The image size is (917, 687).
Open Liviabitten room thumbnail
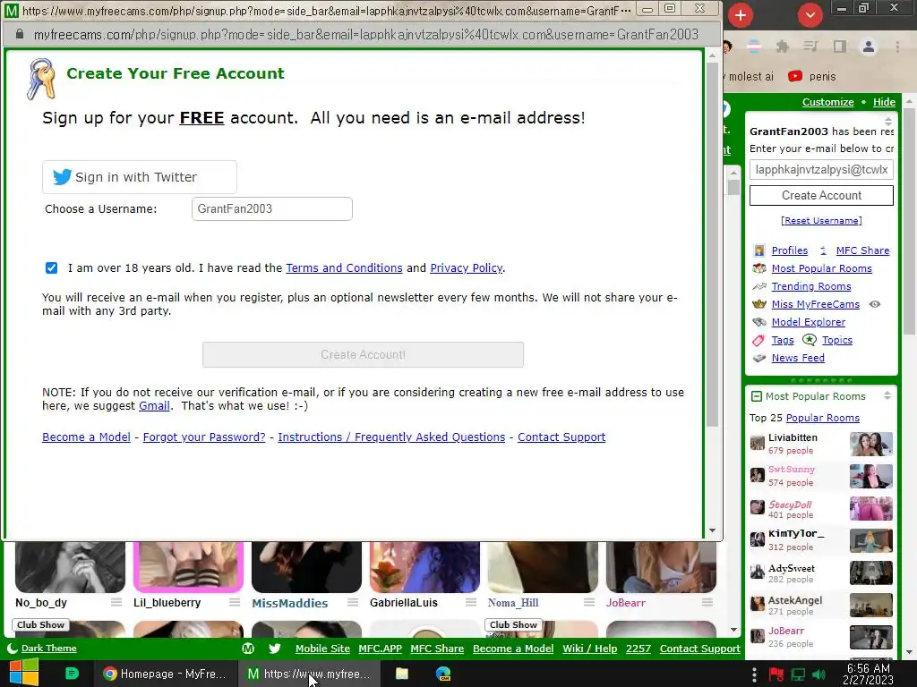pos(870,444)
